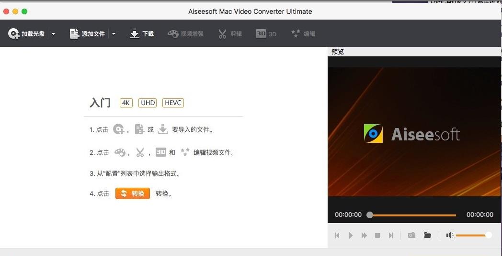
Task: Click the palette icon in step 2
Action: (x=120, y=152)
